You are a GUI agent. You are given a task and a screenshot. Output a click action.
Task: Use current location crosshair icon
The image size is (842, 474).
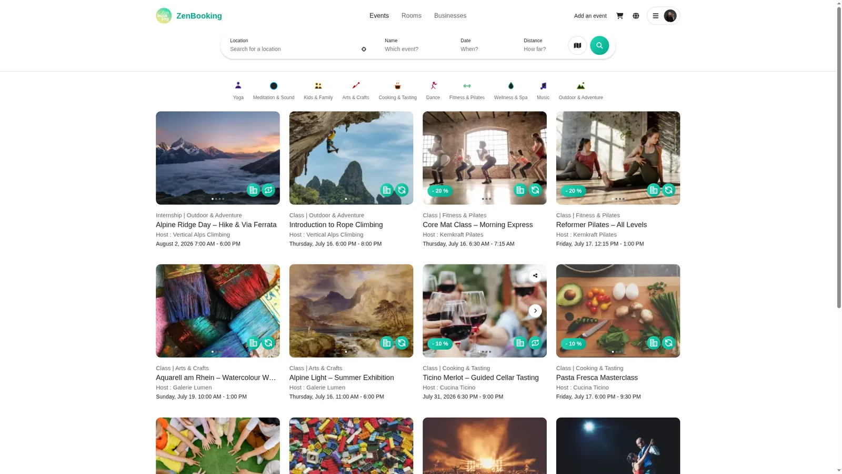[364, 49]
